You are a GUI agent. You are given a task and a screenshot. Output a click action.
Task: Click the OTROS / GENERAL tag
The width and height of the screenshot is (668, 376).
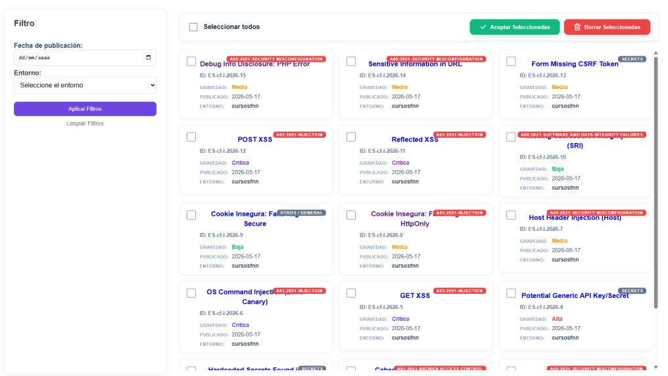click(301, 213)
